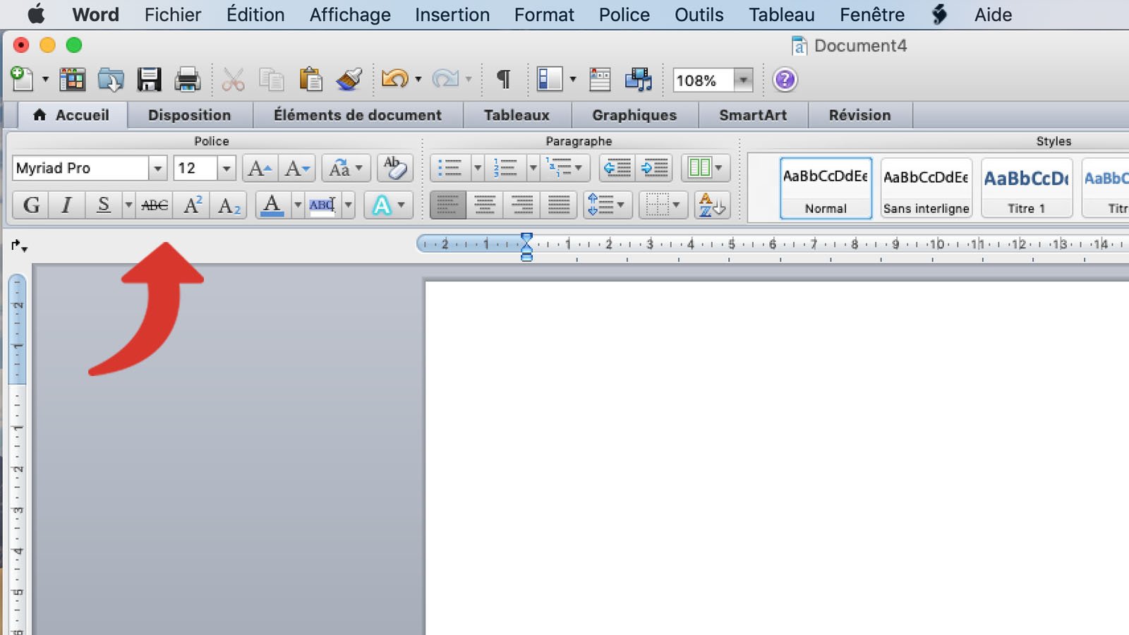This screenshot has width=1129, height=635.
Task: Show paragraph marks with the pilcrow icon
Action: [502, 80]
